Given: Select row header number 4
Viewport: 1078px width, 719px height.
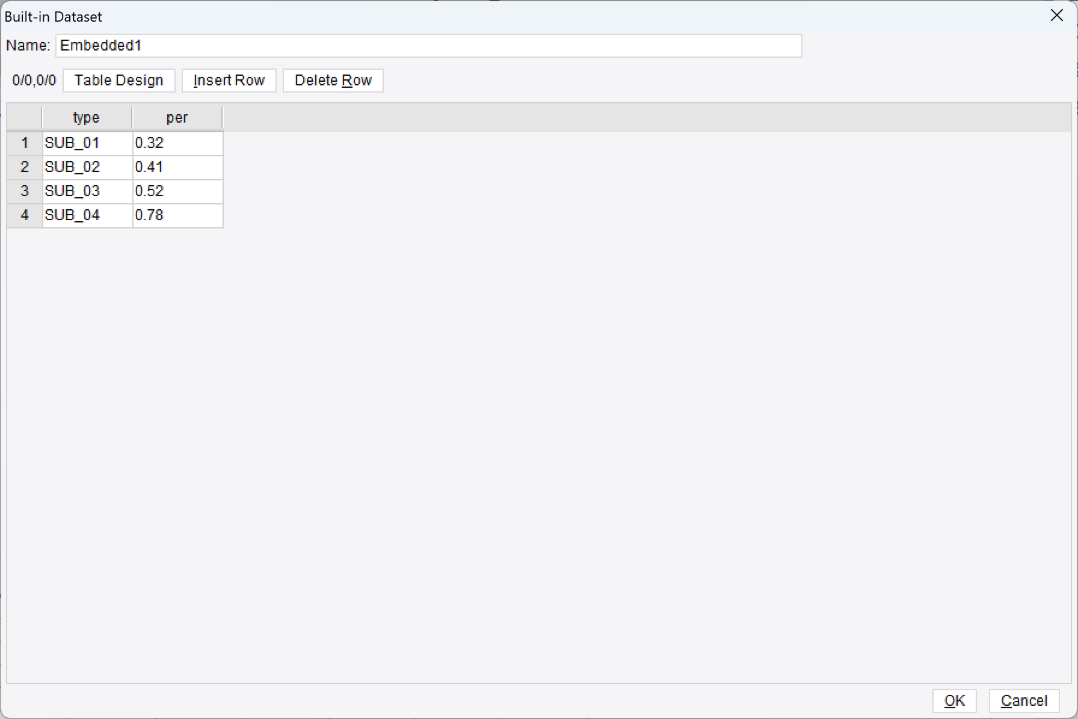Looking at the screenshot, I should pyautogui.click(x=25, y=215).
